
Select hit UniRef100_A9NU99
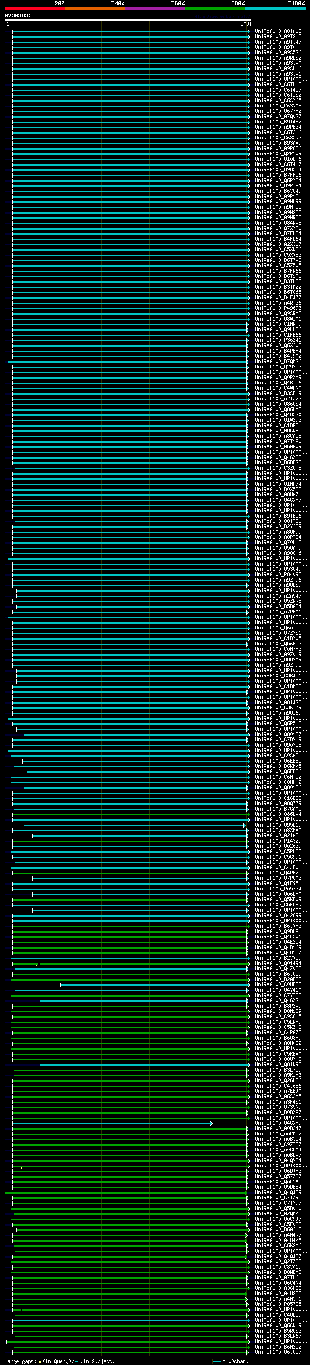pyautogui.click(x=278, y=202)
